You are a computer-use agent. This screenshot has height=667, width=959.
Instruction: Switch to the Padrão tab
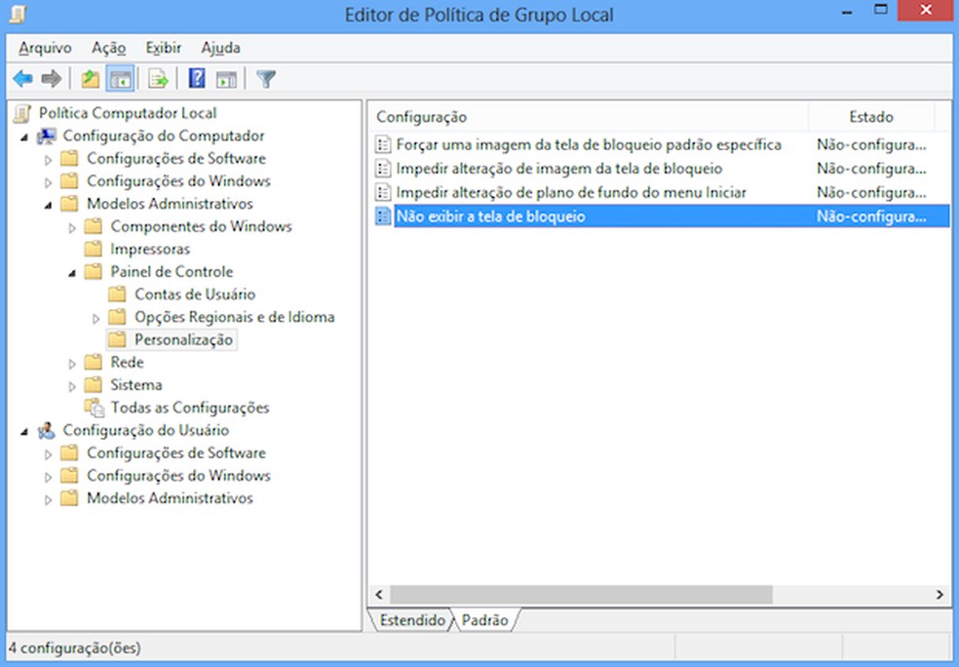[x=485, y=620]
